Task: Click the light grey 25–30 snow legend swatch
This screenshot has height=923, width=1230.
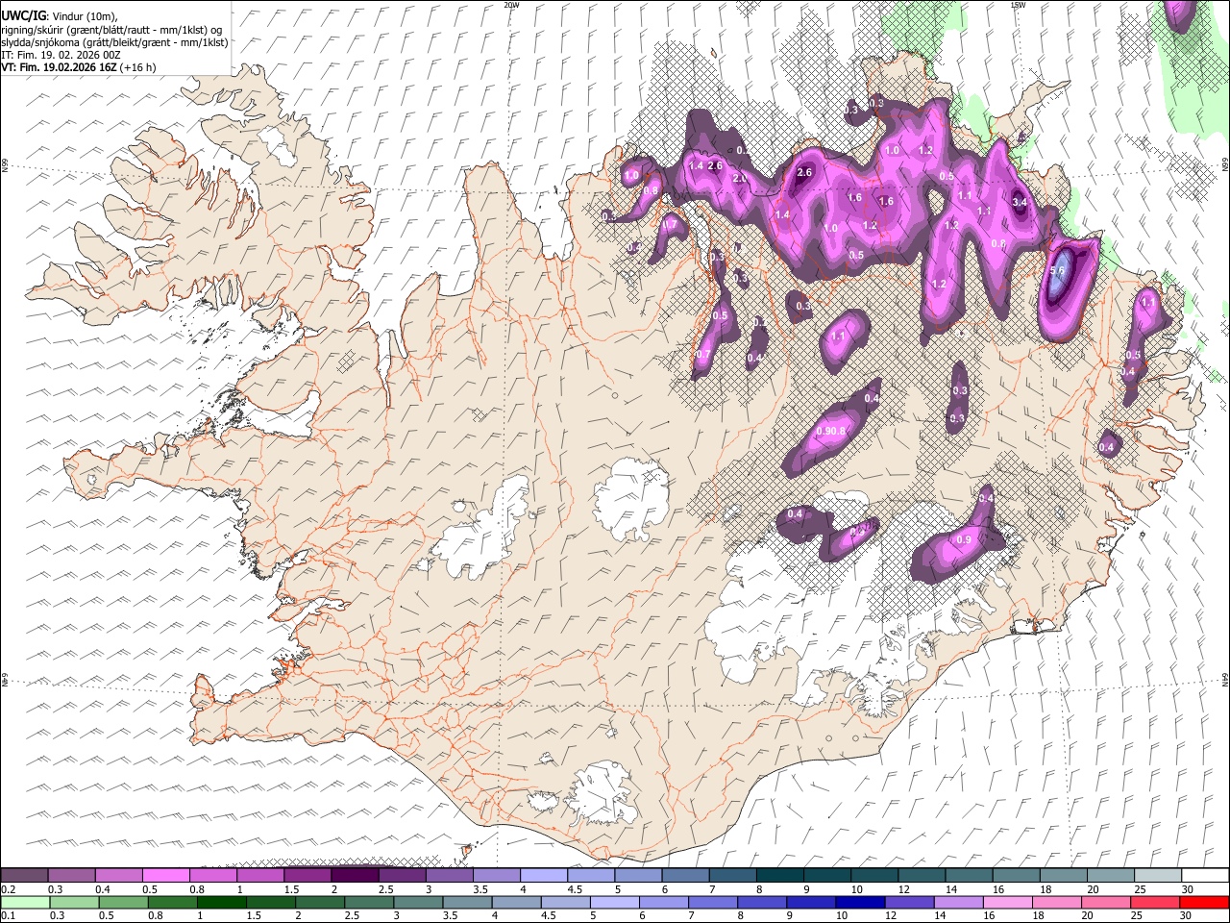Action: [x=1158, y=876]
